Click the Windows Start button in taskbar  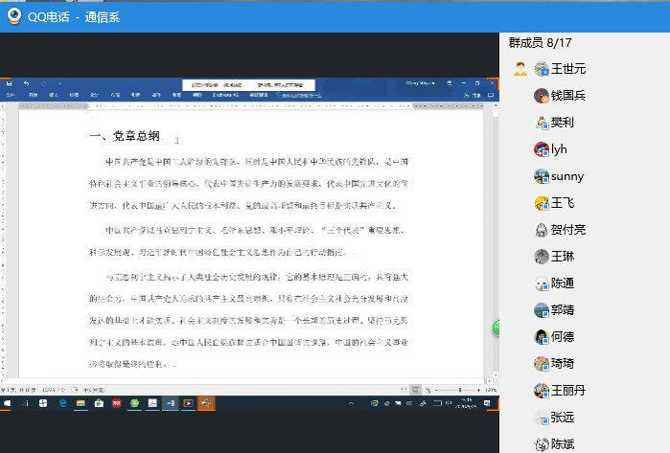tap(7, 404)
